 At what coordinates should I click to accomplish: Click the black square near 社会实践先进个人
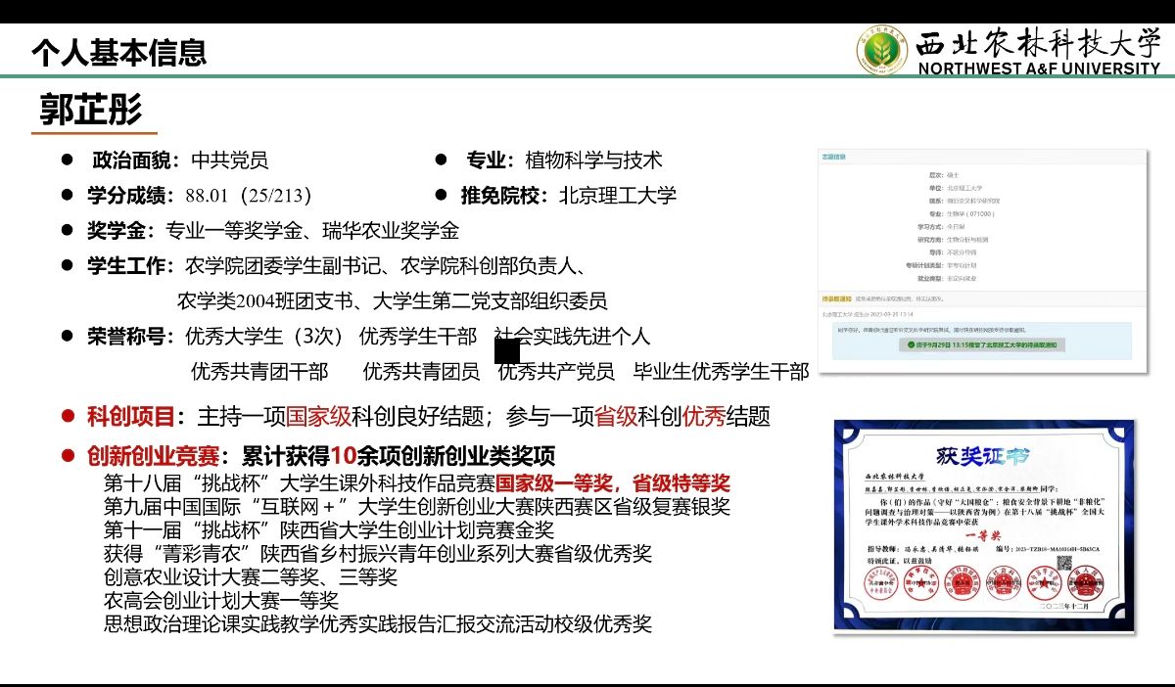coord(507,349)
